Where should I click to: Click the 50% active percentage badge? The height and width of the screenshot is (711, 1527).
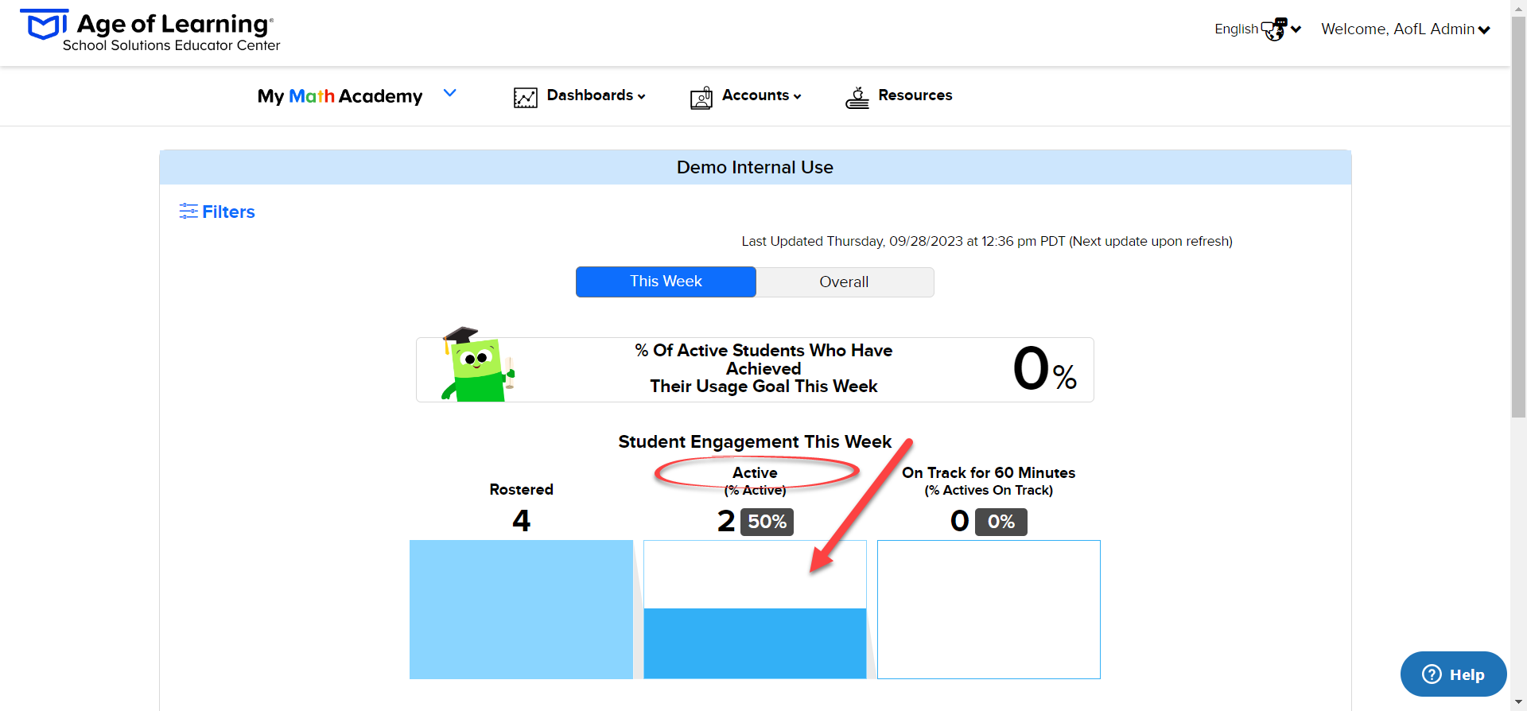[767, 522]
